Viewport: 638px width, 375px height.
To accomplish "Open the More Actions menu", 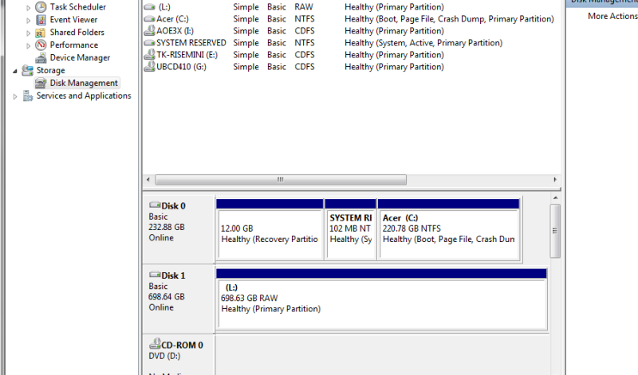I will pyautogui.click(x=612, y=16).
